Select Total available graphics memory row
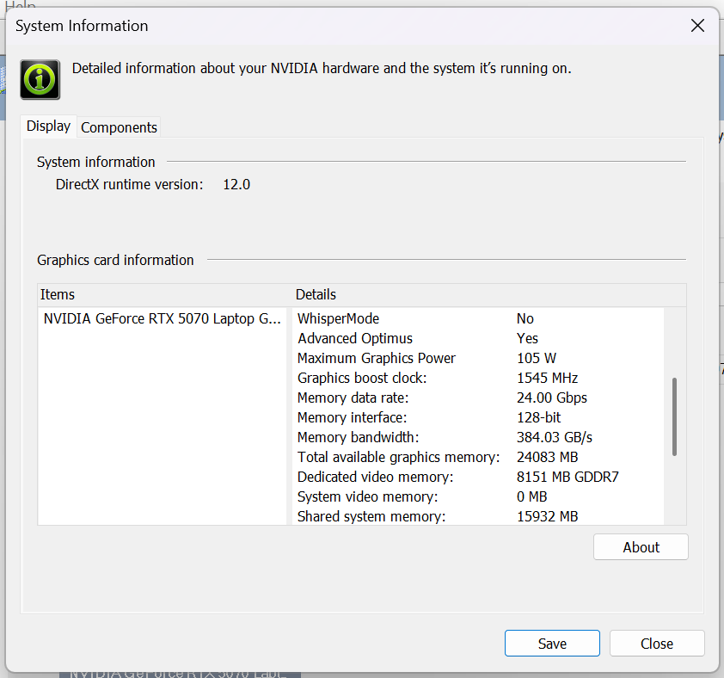 point(478,457)
